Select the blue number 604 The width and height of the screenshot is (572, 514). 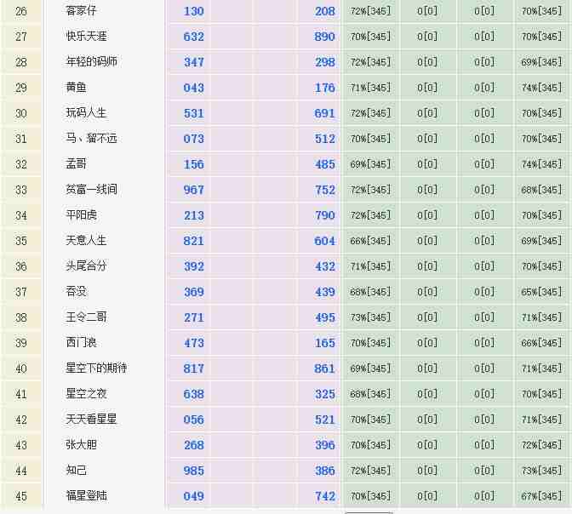[x=324, y=241]
